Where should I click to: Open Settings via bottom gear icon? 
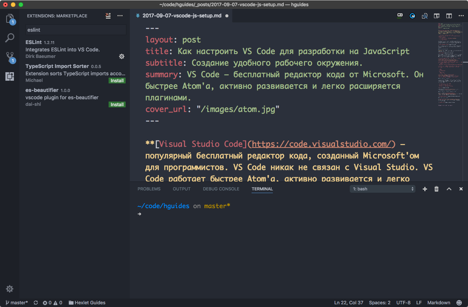pyautogui.click(x=9, y=289)
